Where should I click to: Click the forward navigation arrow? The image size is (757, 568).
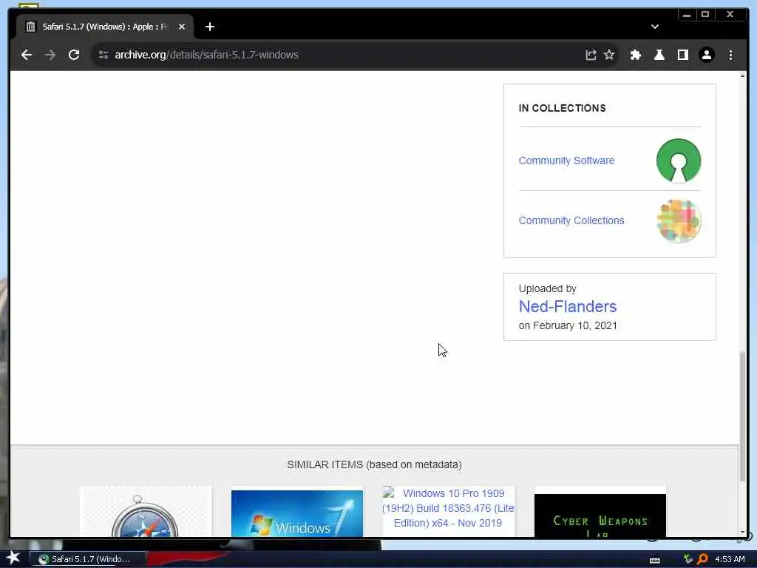[50, 55]
